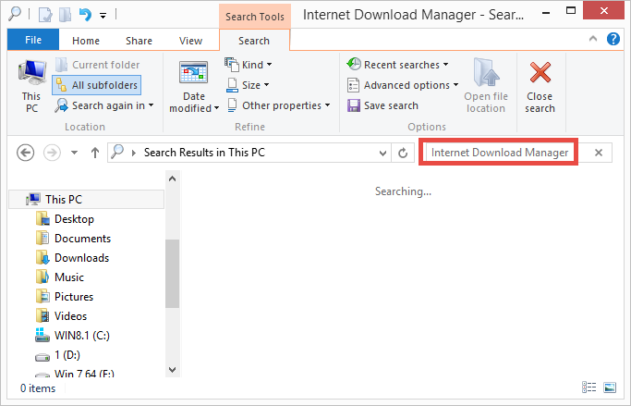
Task: Open the Kind filter dropdown
Action: (x=249, y=65)
